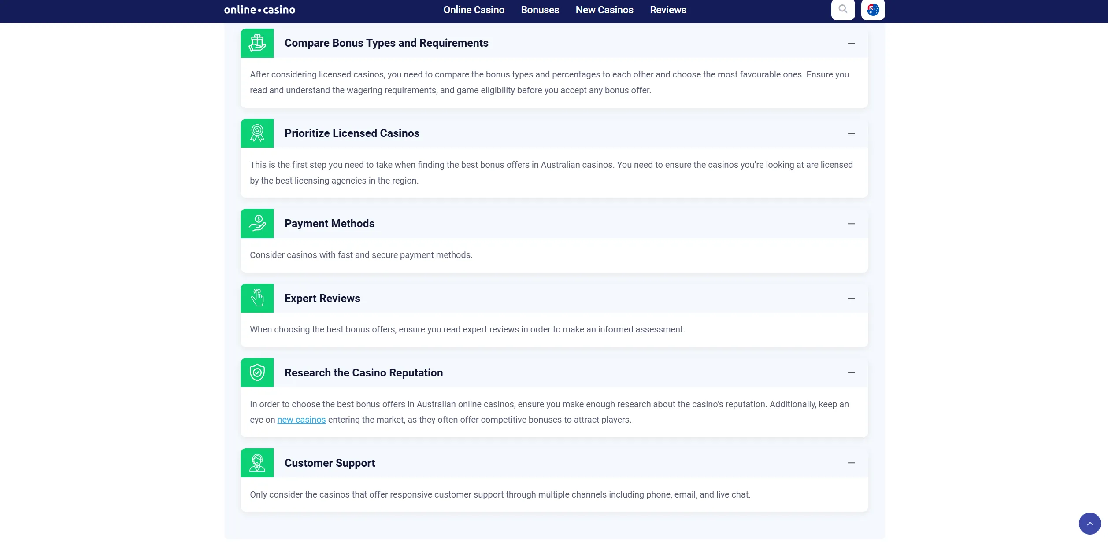Click the pointing hand Expert Reviews icon

pyautogui.click(x=257, y=298)
